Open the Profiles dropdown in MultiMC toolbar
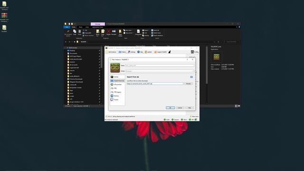Image resolution: width=304 pixels, height=171 pixels. pos(195,52)
